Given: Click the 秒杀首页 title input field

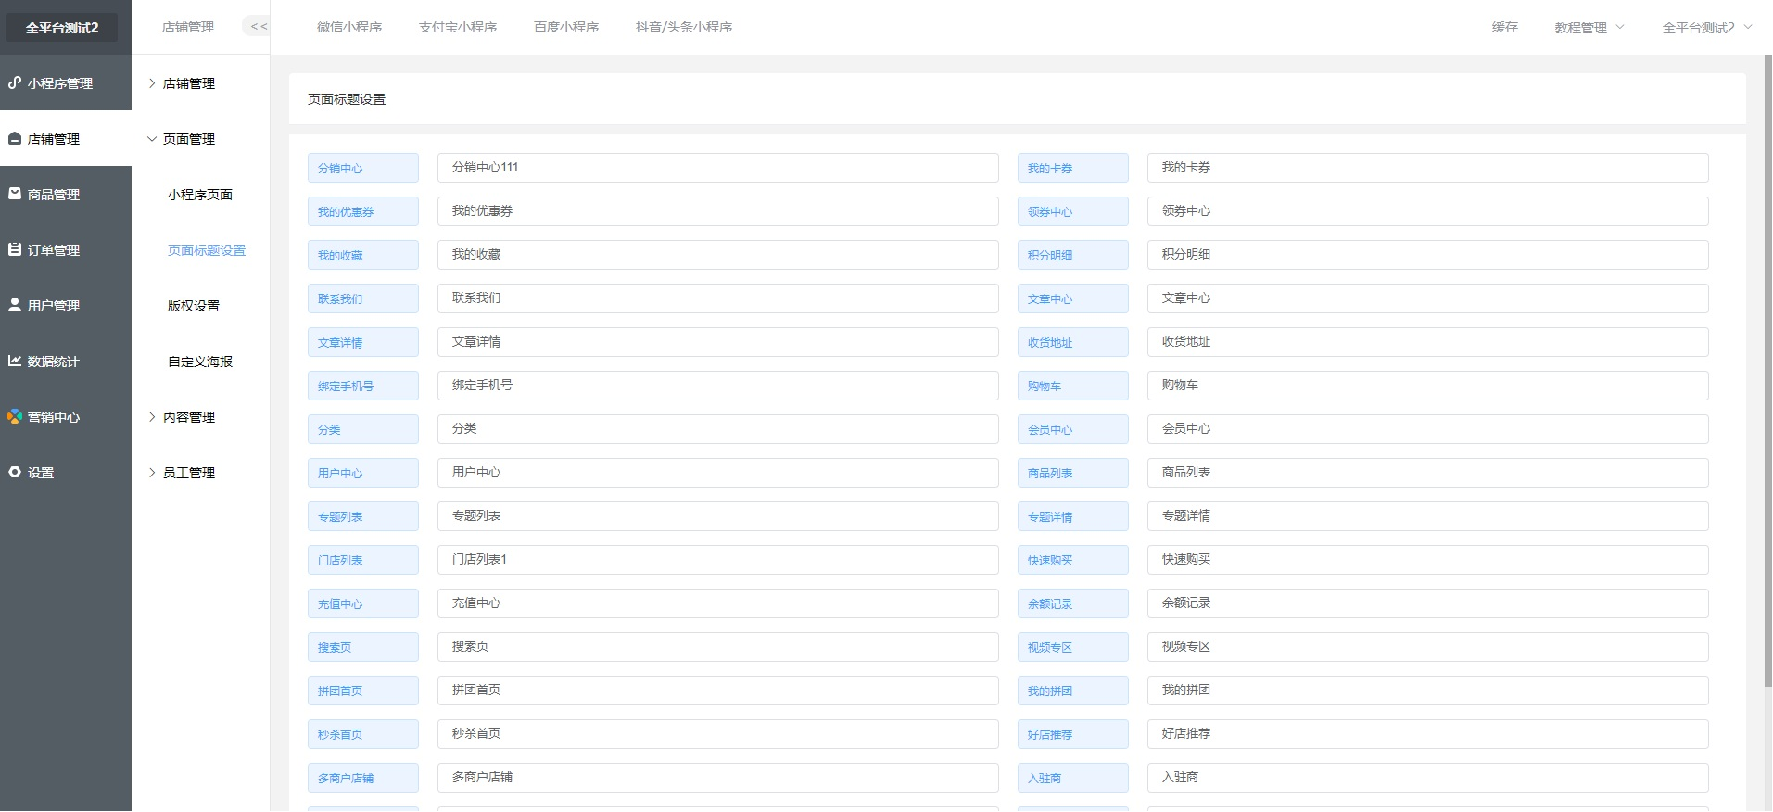Looking at the screenshot, I should click(718, 734).
